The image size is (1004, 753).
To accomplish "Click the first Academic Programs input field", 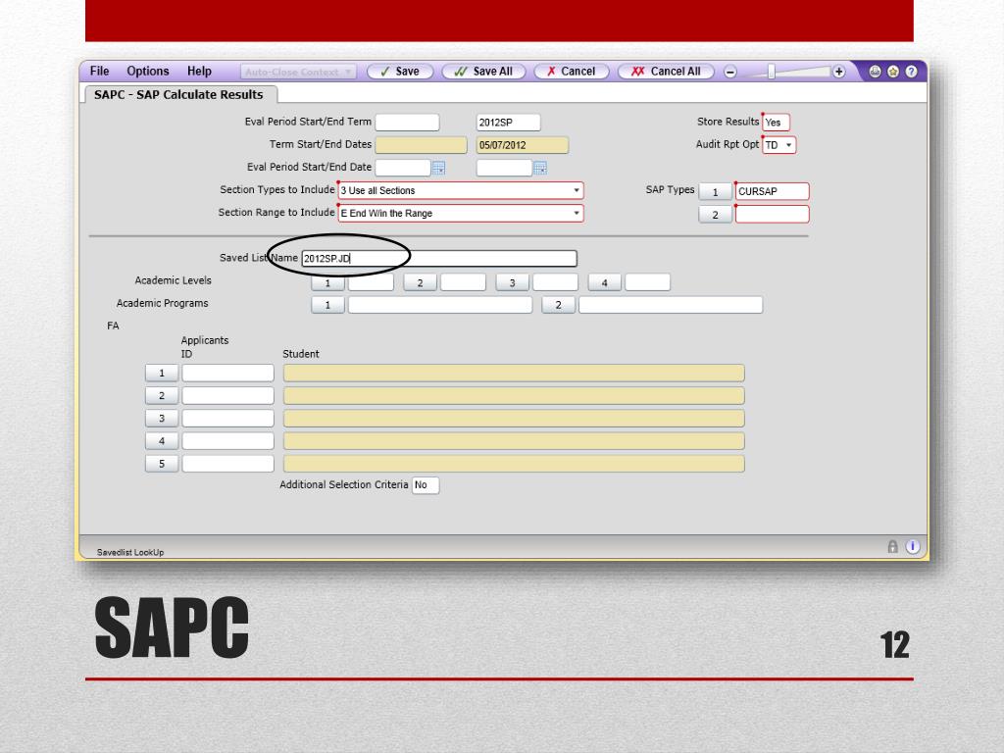I will [x=440, y=305].
